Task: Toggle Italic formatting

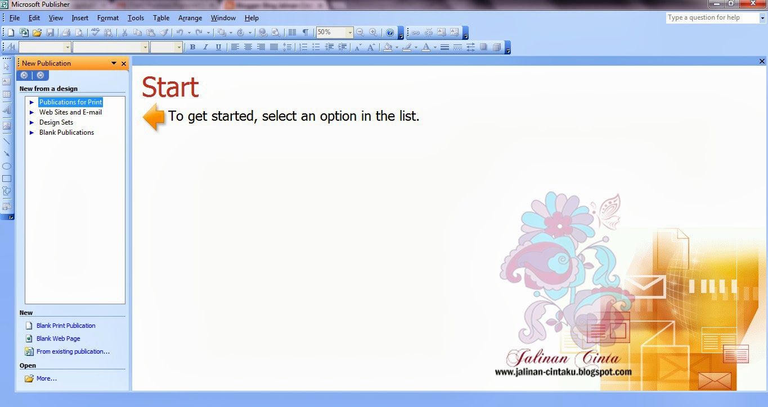Action: coord(205,47)
